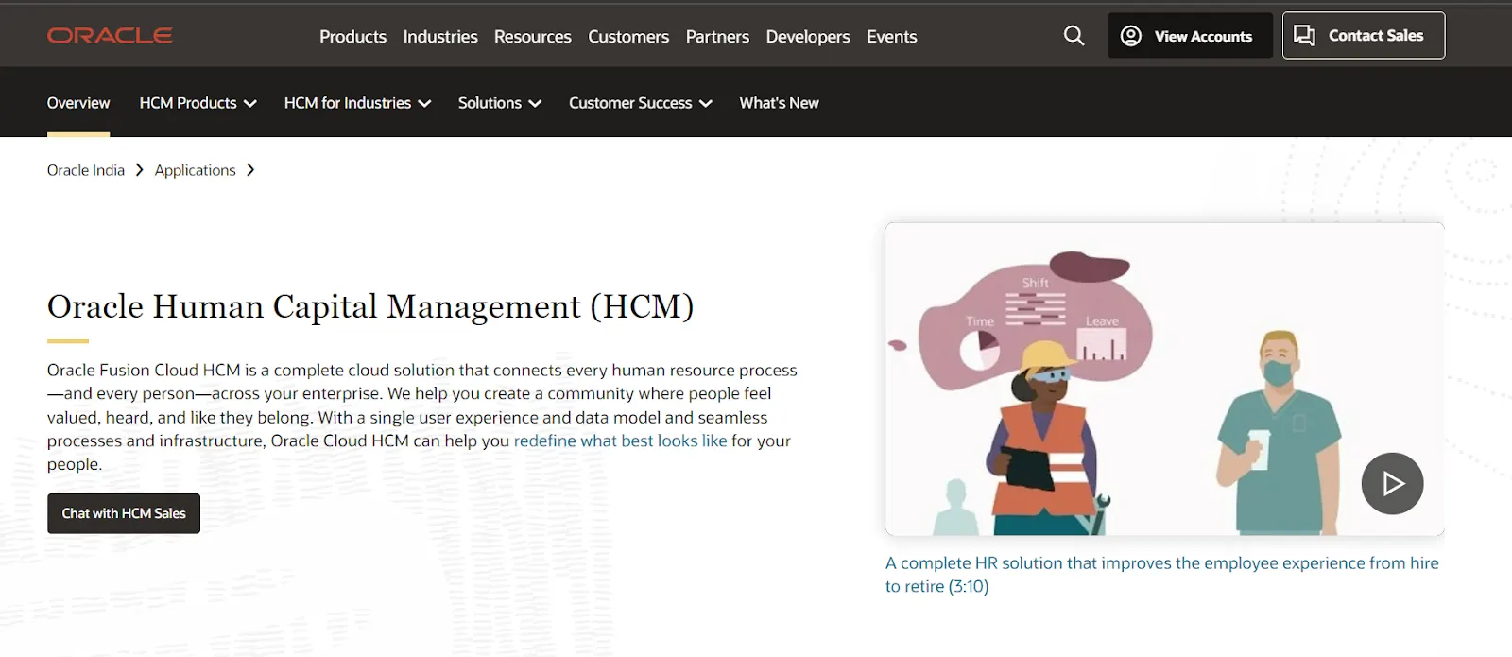Screen dimensions: 1512x657
Task: Follow the Oracle India breadcrumb link
Action: click(86, 170)
